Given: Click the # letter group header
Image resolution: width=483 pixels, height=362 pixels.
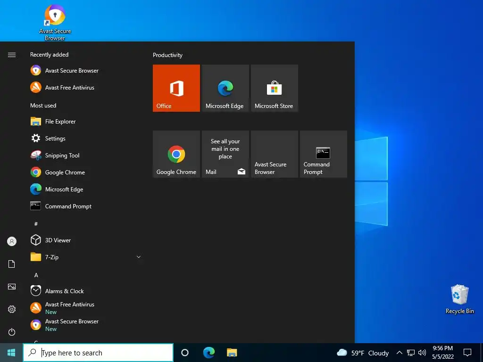Looking at the screenshot, I should [36, 224].
